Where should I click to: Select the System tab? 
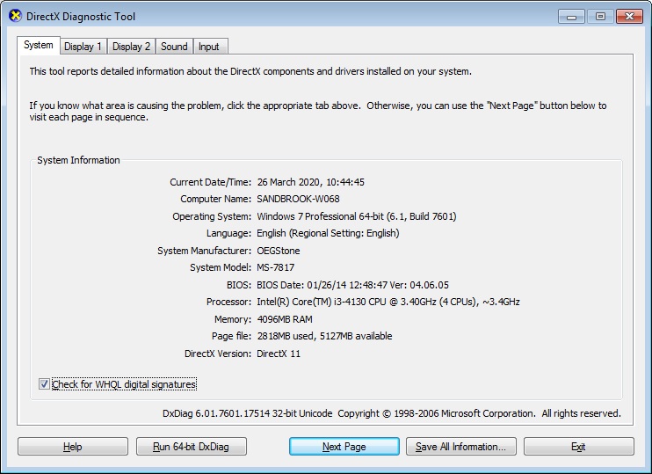39,45
